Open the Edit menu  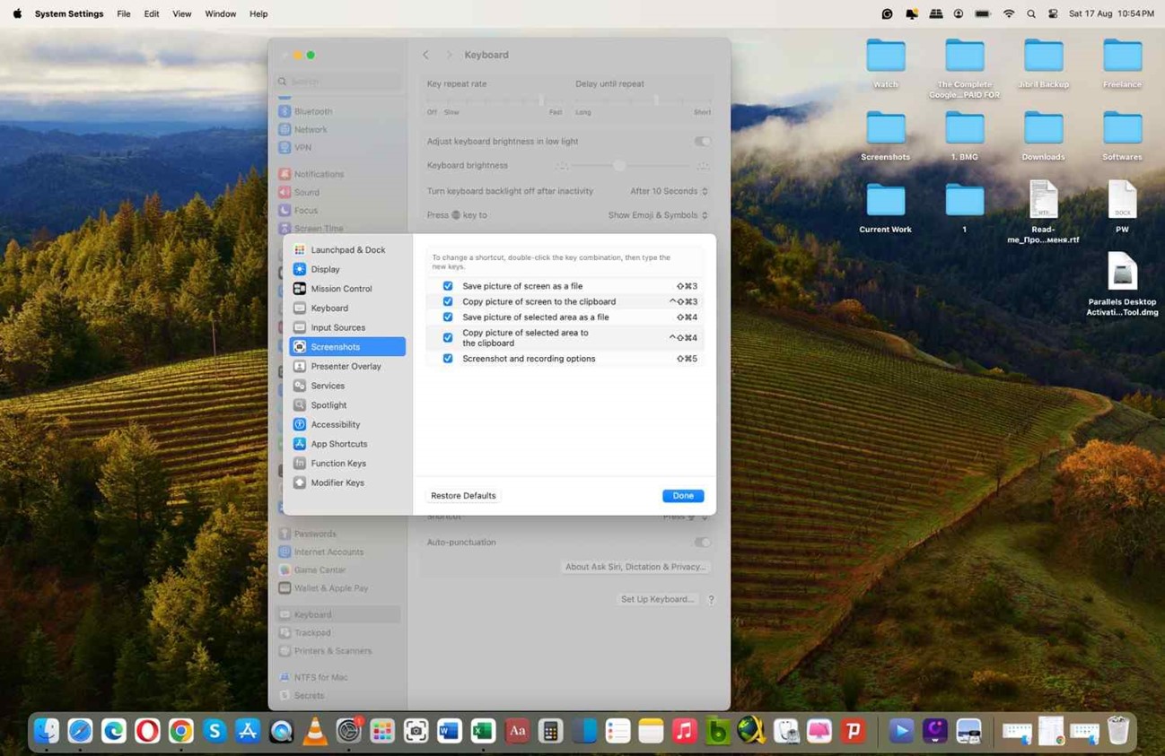[152, 13]
